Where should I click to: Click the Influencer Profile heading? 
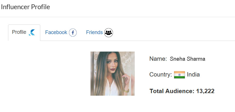(25, 7)
